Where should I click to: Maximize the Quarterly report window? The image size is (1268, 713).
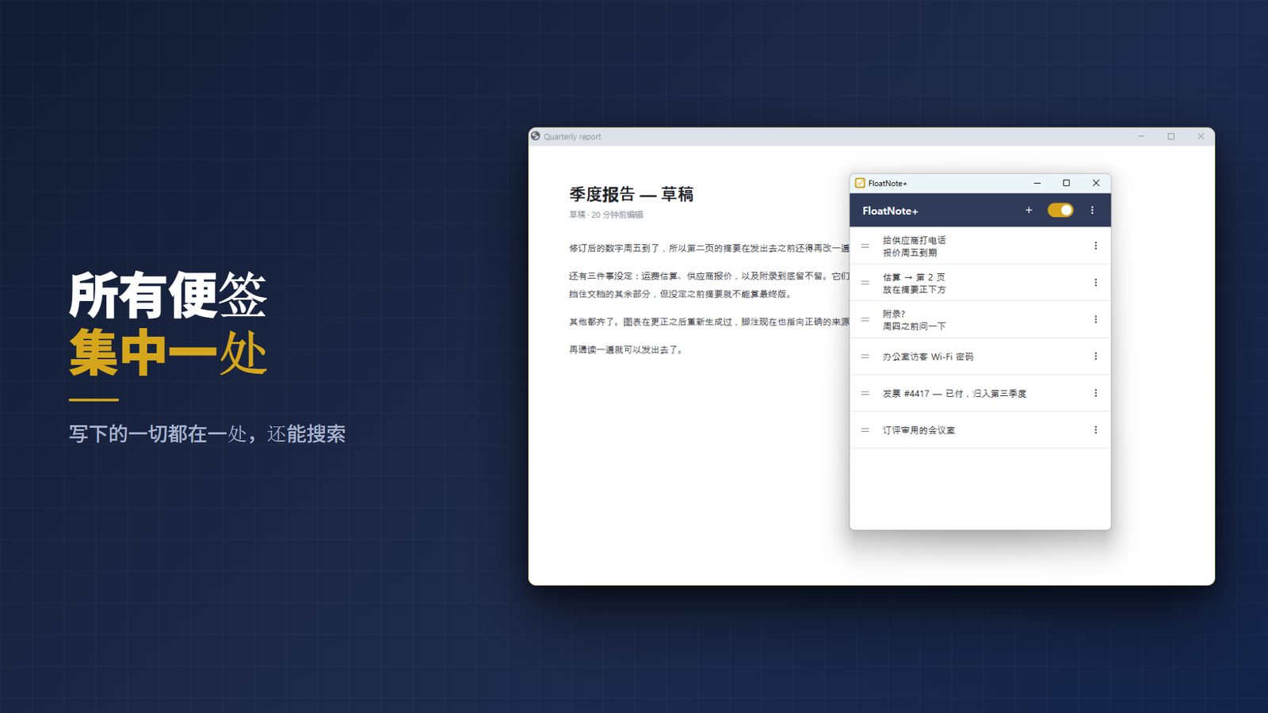click(1171, 136)
